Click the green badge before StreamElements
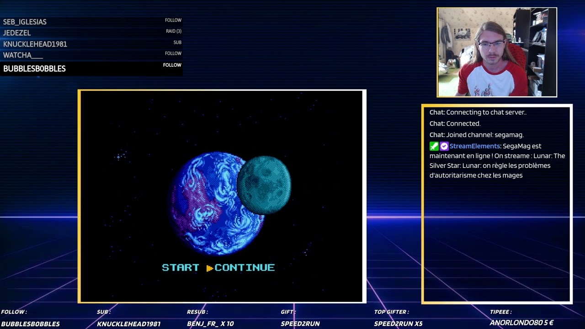 434,146
